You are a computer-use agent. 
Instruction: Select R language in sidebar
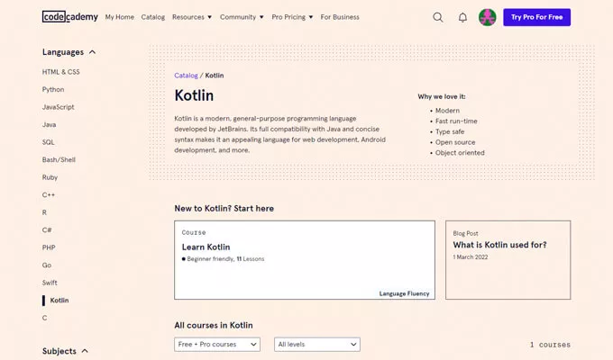click(x=44, y=212)
